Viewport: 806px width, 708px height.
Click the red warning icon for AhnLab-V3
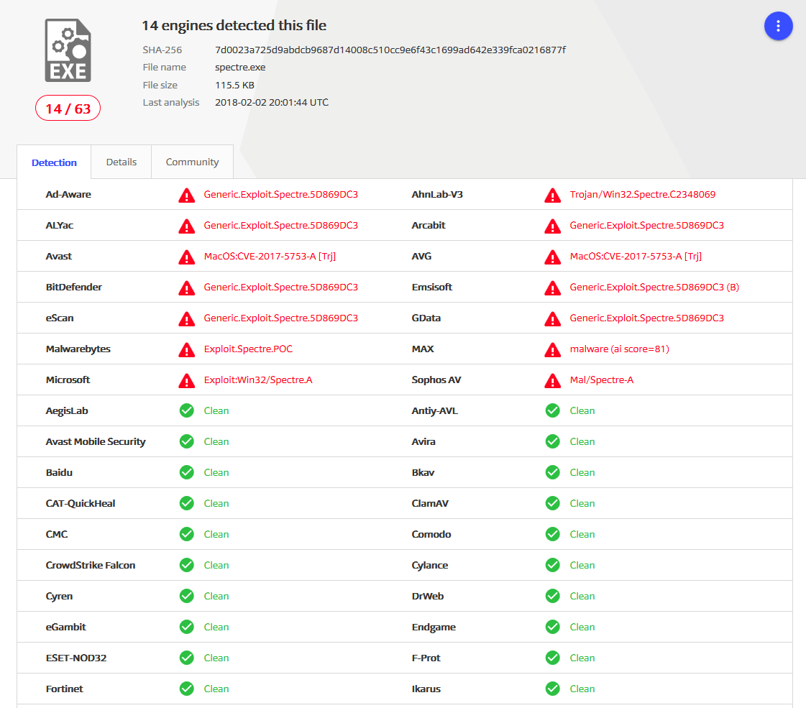(553, 196)
